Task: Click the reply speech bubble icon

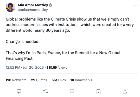Action: tap(19, 91)
